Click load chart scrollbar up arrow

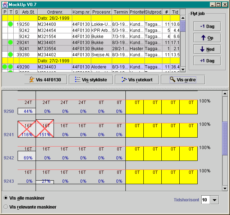pos(225,94)
